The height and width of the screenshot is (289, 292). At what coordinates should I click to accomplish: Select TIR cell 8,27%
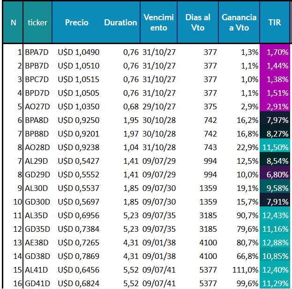275,132
